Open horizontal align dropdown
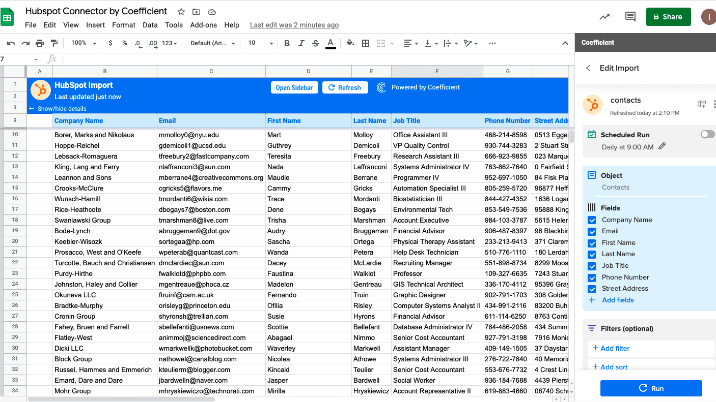716x402 pixels. point(410,43)
